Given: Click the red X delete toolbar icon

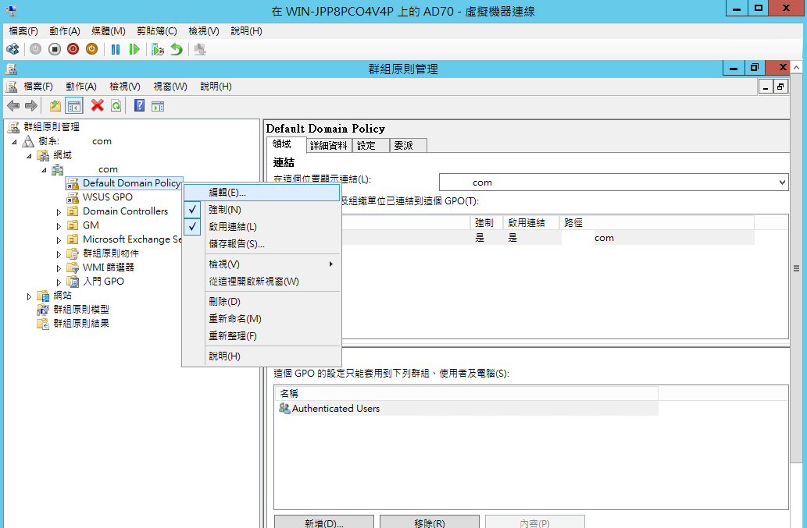Looking at the screenshot, I should 97,105.
